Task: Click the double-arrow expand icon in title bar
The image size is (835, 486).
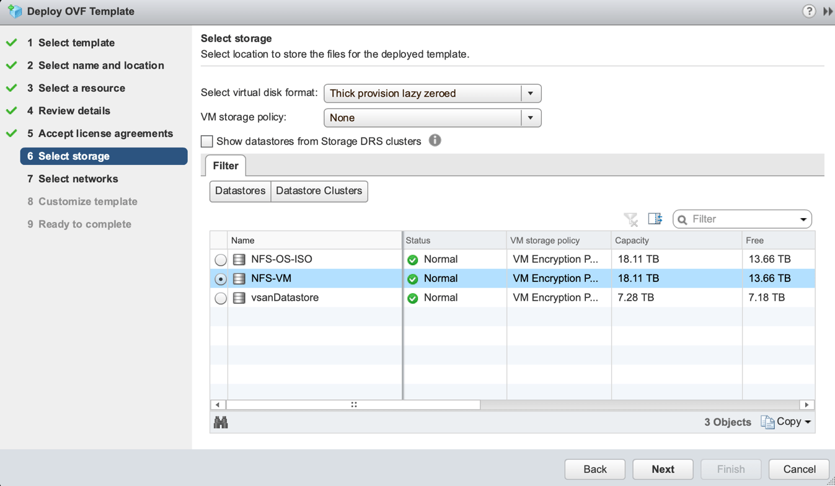Action: [828, 11]
